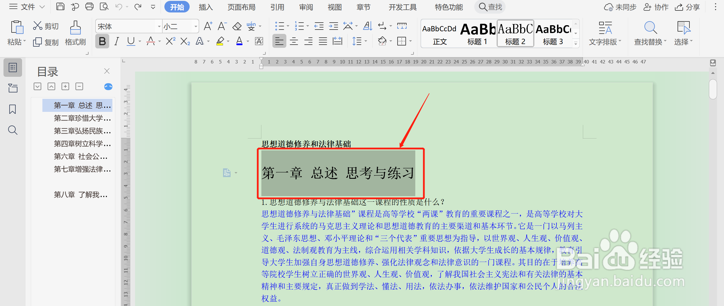Click the 文字排版 button
The width and height of the screenshot is (724, 306).
click(x=605, y=33)
